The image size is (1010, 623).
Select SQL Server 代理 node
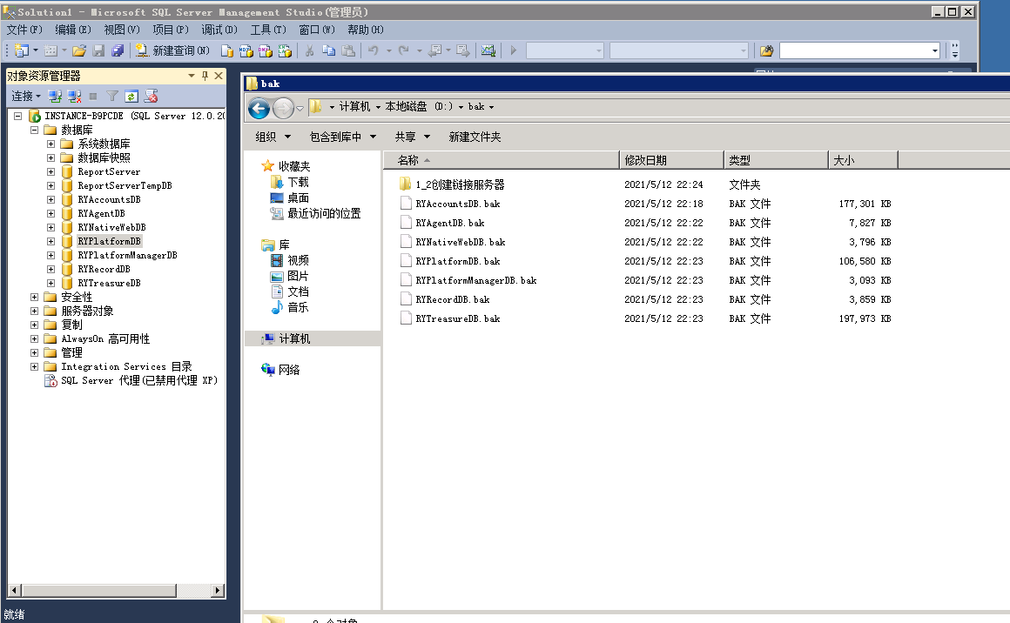(139, 380)
